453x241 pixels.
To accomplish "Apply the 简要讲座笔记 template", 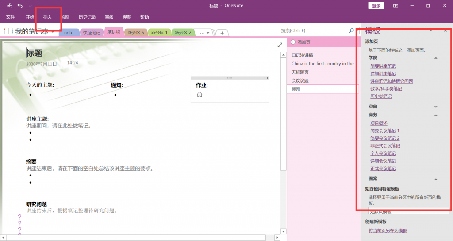I will pyautogui.click(x=383, y=66).
